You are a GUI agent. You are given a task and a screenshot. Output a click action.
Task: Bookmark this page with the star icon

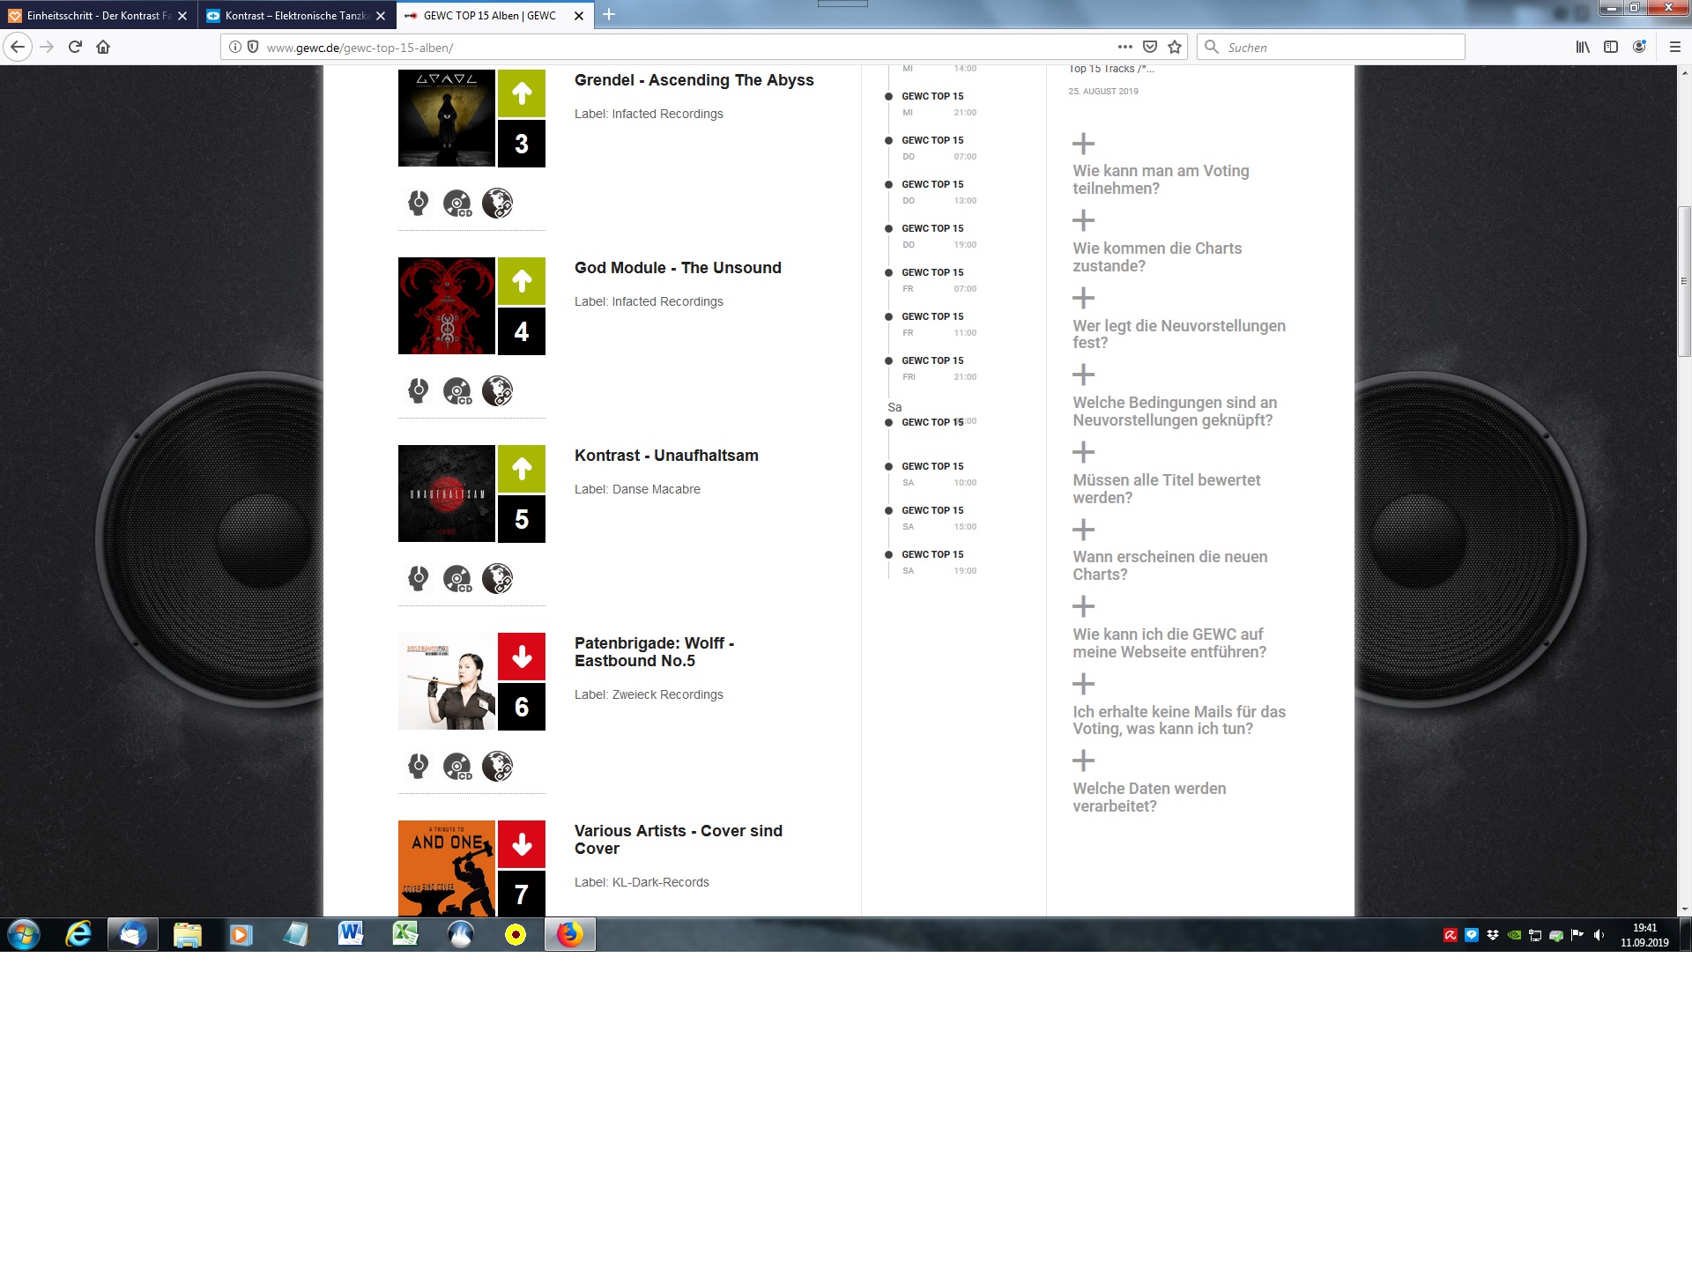1175,47
